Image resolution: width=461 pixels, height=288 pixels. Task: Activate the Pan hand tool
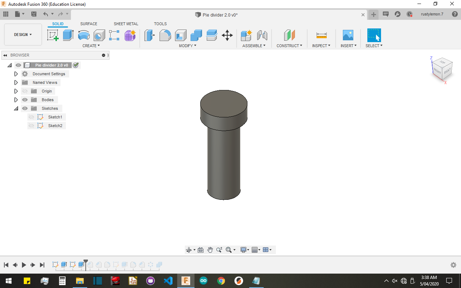pos(210,250)
